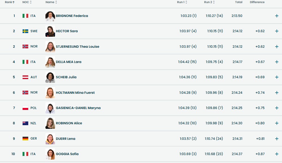Open Thea Louise Stjernesund's photo
The height and width of the screenshot is (163, 282).
tap(50, 47)
